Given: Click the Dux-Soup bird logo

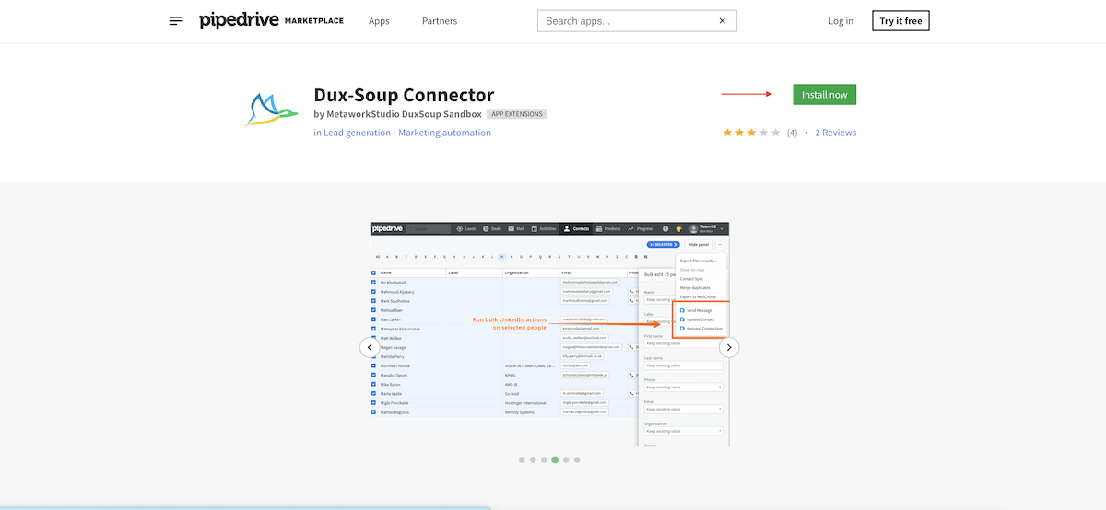Looking at the screenshot, I should (274, 110).
